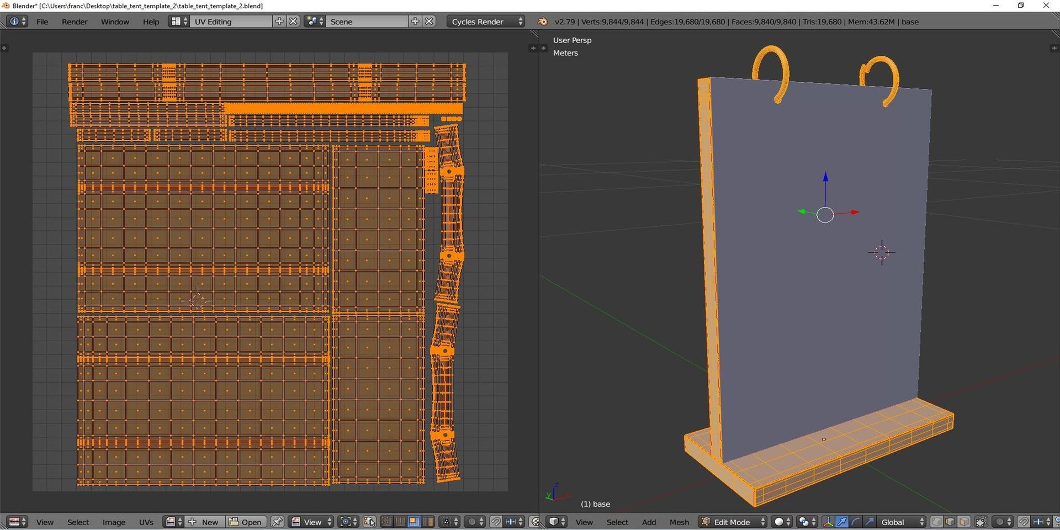Click the Open image button
Screen dimensions: 1060x530
[246, 522]
